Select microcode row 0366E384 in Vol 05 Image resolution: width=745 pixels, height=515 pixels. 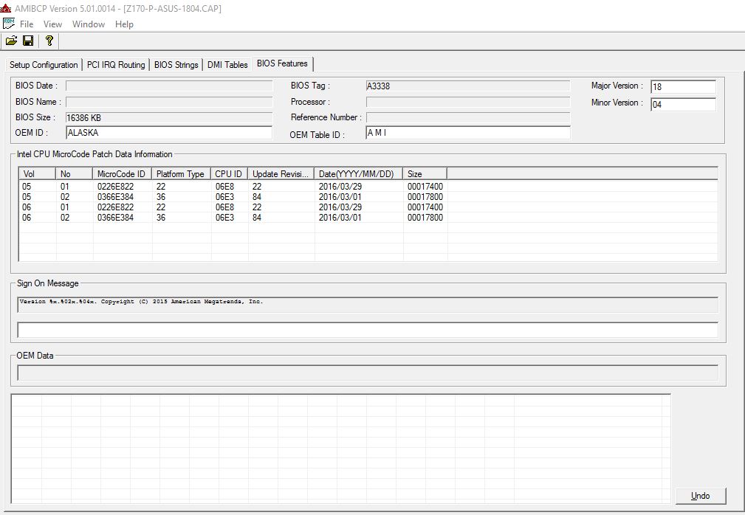[233, 197]
